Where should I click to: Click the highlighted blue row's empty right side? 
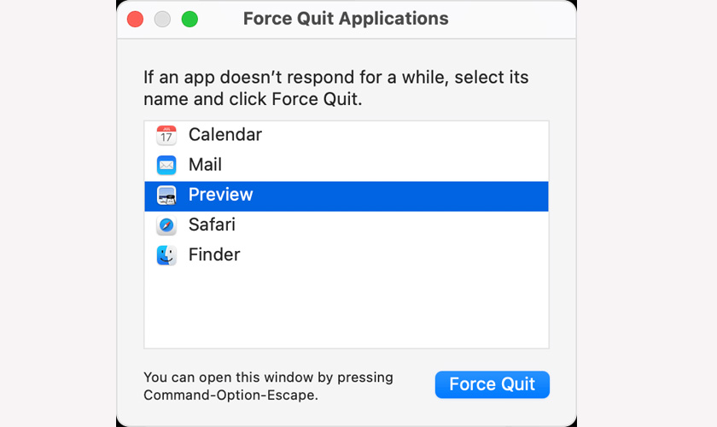pos(400,196)
